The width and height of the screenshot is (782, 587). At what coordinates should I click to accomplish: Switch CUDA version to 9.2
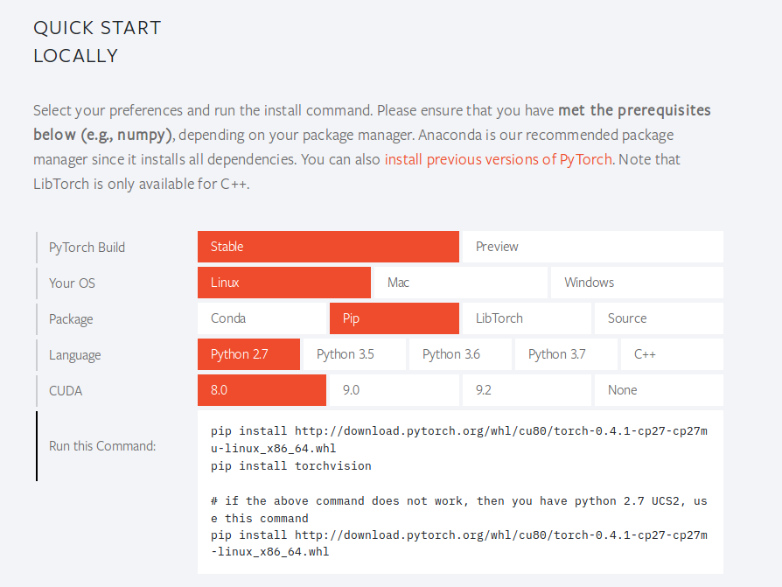click(x=527, y=390)
